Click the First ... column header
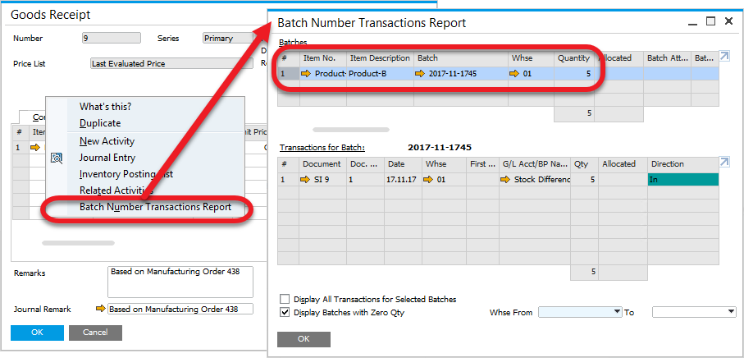 [482, 164]
